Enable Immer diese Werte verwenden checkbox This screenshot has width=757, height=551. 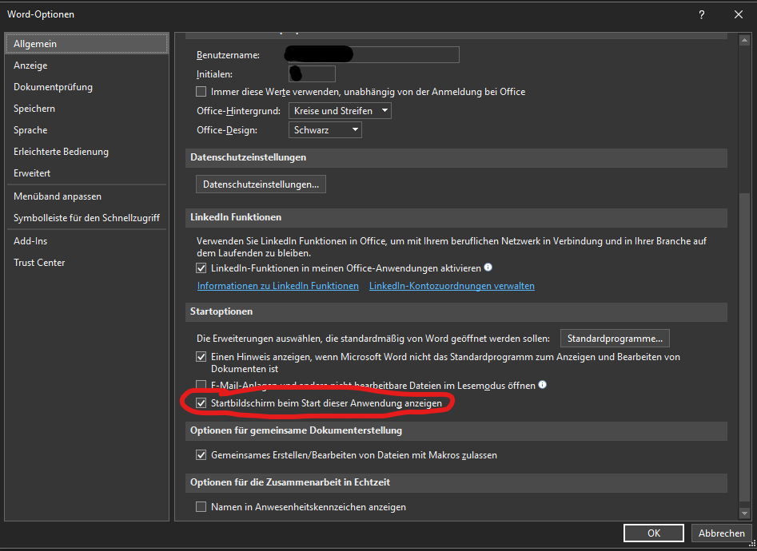[x=201, y=92]
